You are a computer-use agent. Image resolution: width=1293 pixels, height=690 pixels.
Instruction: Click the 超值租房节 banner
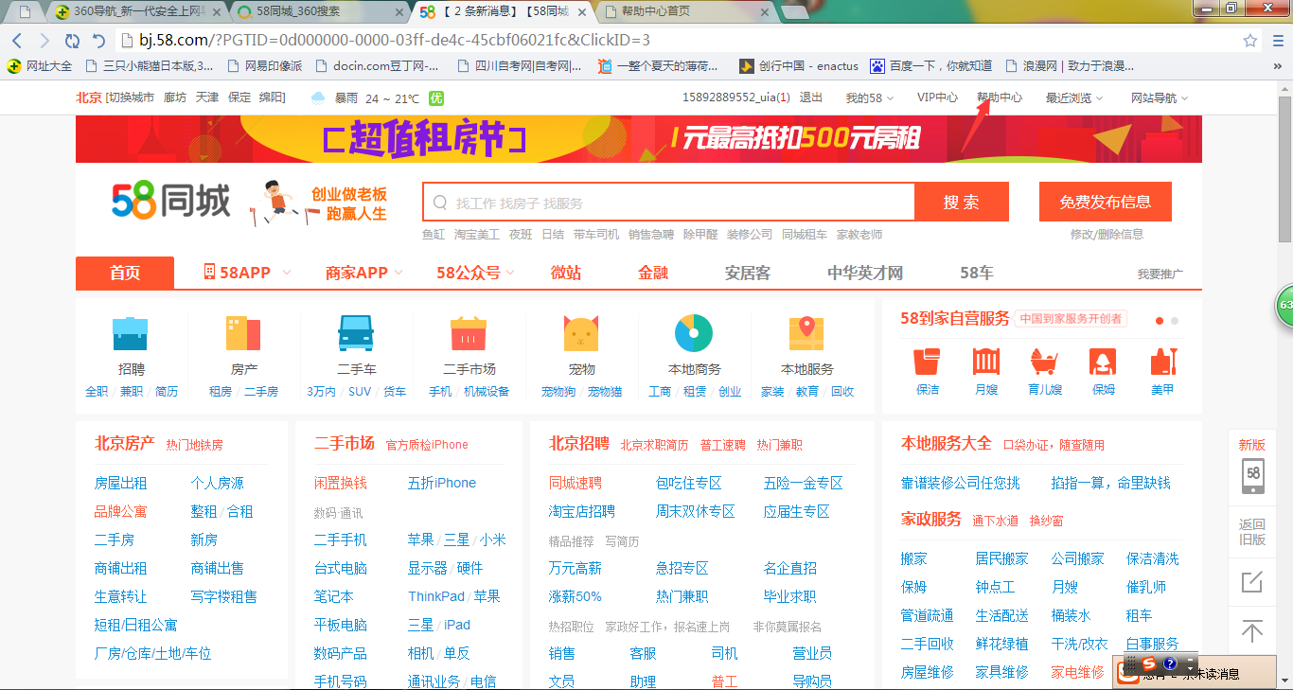pos(639,139)
